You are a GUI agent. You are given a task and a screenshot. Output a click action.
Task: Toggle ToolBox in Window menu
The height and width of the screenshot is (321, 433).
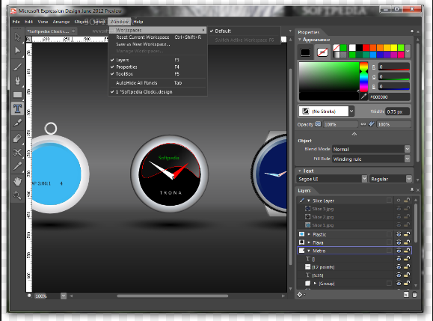[158, 74]
